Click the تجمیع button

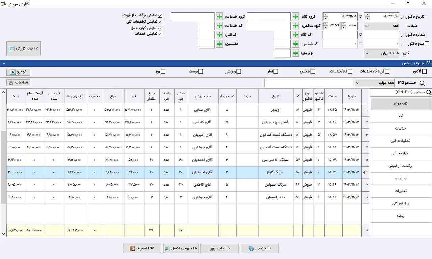tap(18, 72)
